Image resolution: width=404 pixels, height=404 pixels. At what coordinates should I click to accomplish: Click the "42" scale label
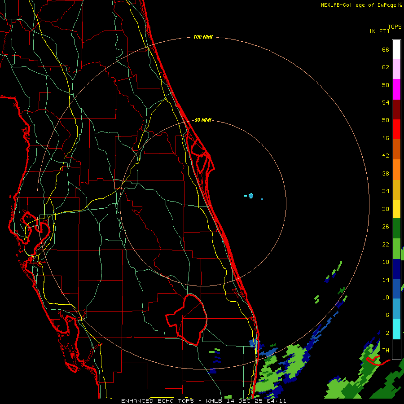coord(386,156)
